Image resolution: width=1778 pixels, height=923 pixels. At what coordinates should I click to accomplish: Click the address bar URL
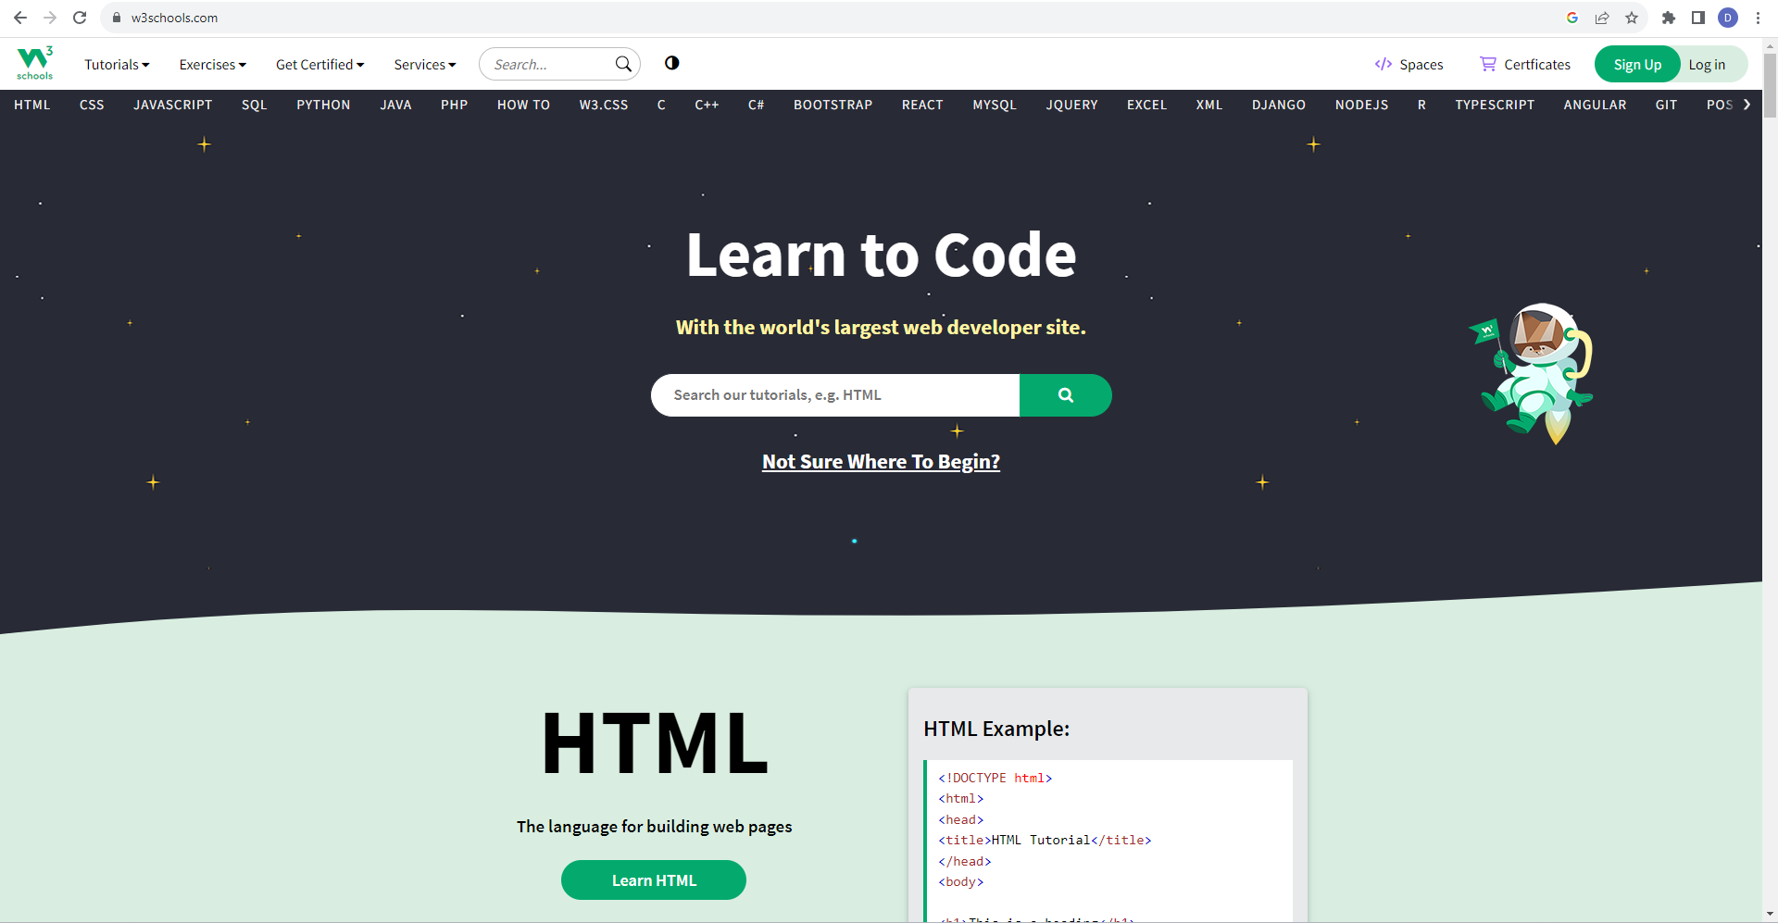174,18
